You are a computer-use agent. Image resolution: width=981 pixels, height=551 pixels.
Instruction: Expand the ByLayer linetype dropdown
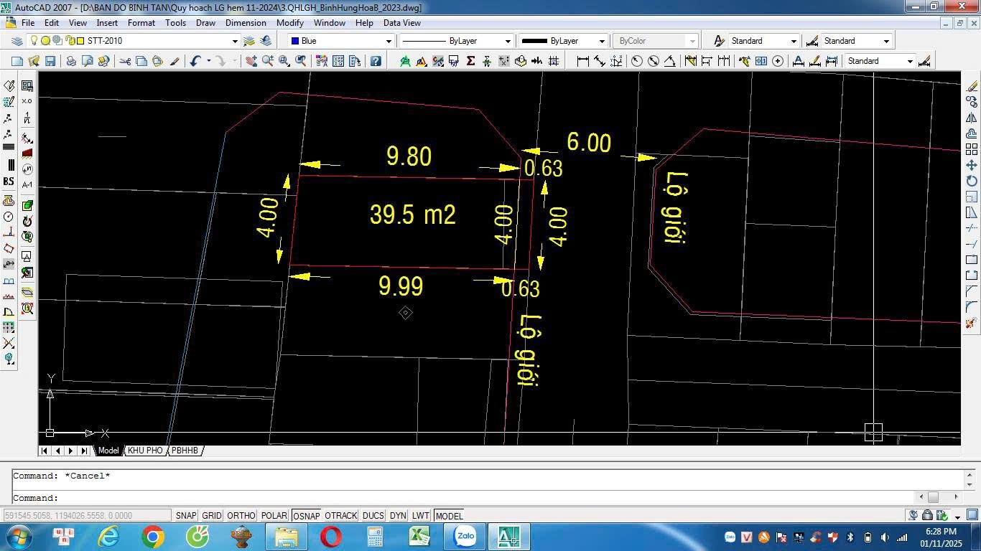[x=508, y=41]
